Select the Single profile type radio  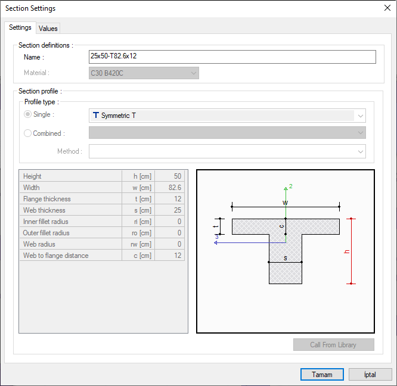click(x=28, y=115)
